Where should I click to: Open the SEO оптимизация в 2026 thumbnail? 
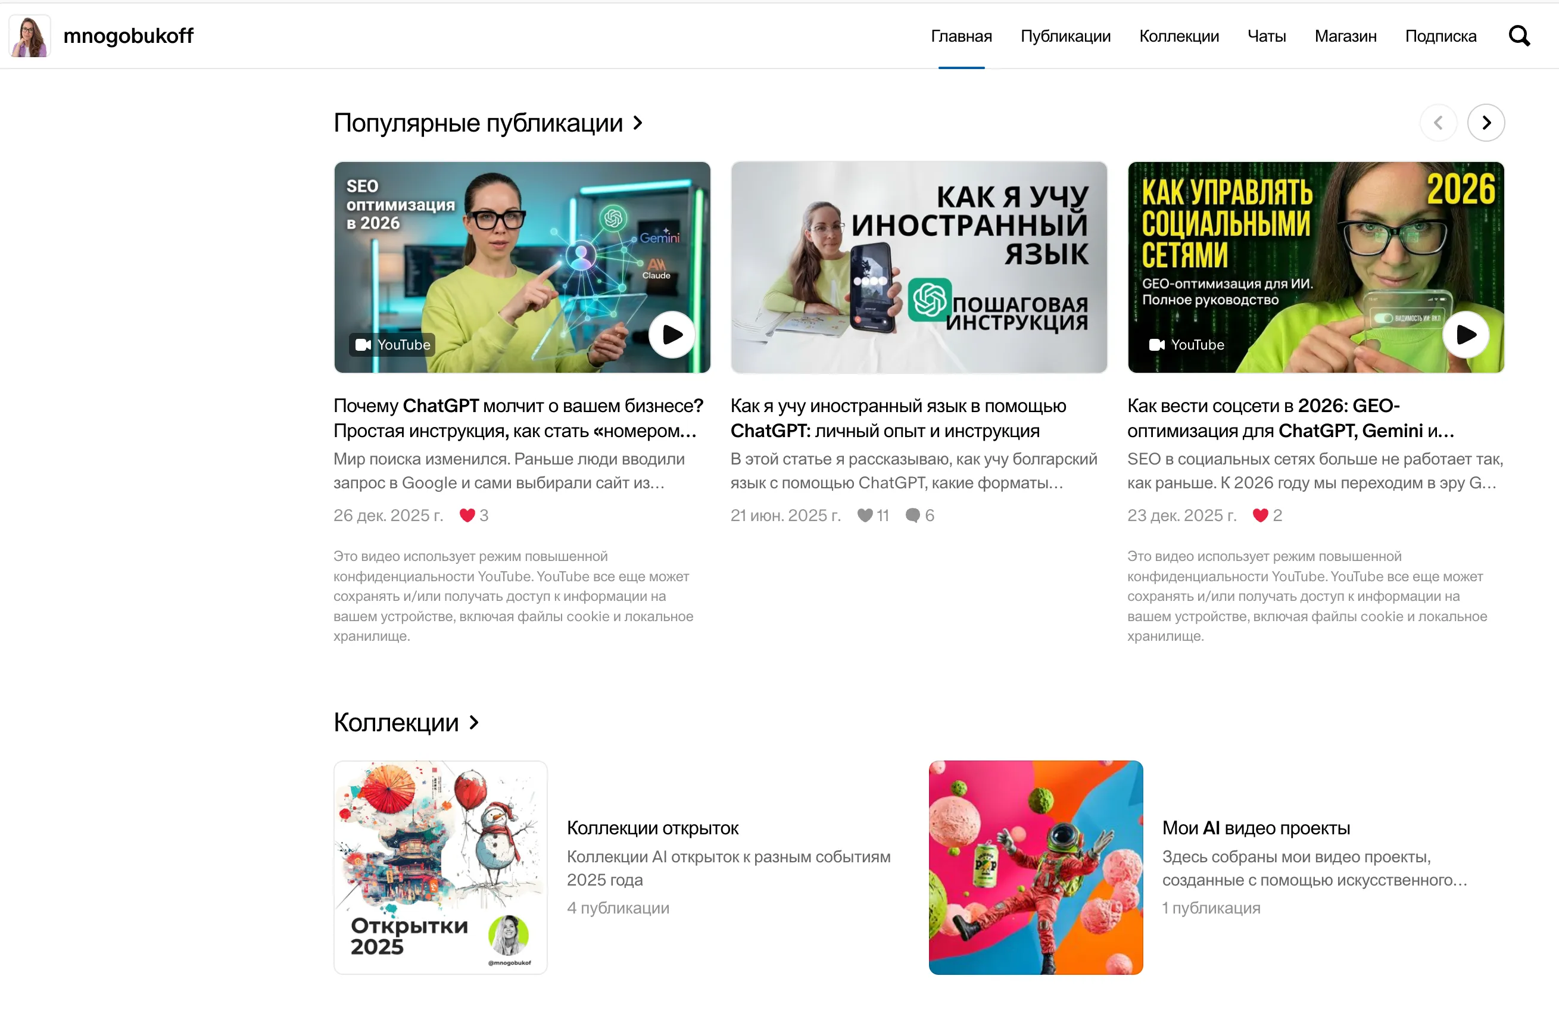(522, 267)
